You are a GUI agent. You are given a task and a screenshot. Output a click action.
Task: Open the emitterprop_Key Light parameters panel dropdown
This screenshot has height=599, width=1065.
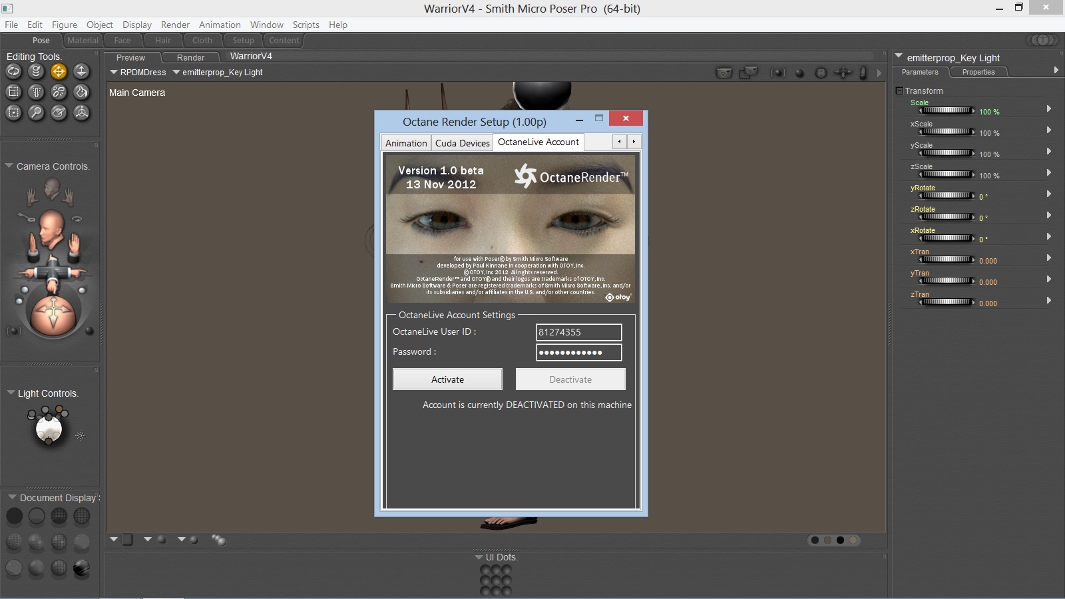pyautogui.click(x=899, y=57)
